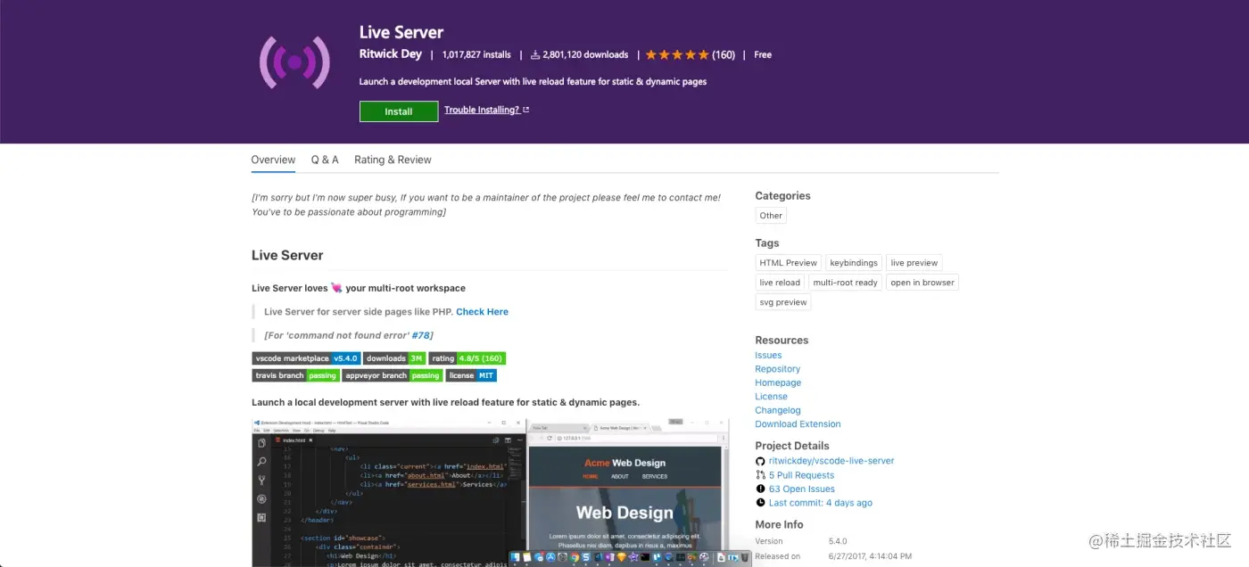1249x567 pixels.
Task: Click the Download Extension link
Action: pyautogui.click(x=798, y=424)
